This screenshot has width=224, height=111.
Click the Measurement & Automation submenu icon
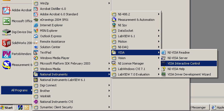pyautogui.click(x=114, y=20)
